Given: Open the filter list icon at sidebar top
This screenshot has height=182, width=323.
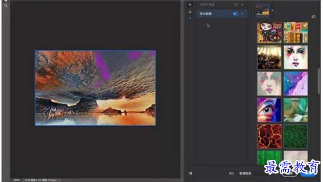Looking at the screenshot, I should 190,4.
